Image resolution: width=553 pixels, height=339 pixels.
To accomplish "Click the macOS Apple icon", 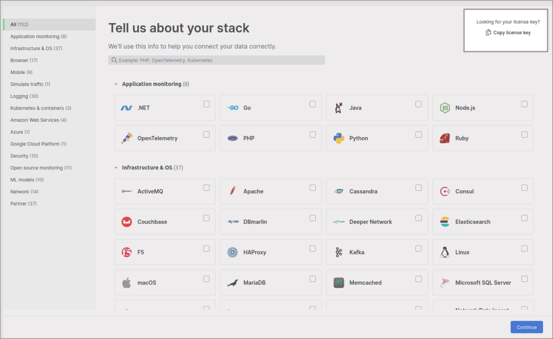I will tap(126, 282).
